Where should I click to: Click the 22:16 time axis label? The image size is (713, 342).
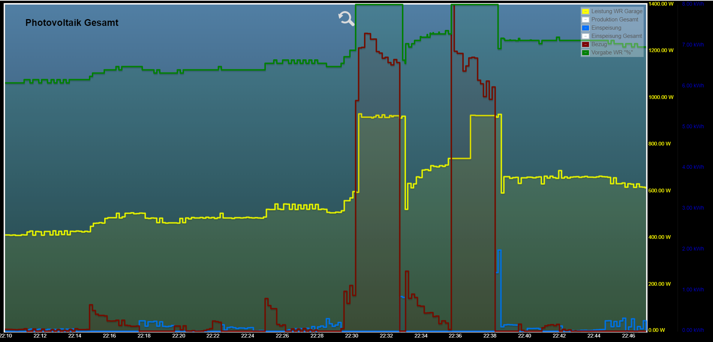tap(109, 336)
